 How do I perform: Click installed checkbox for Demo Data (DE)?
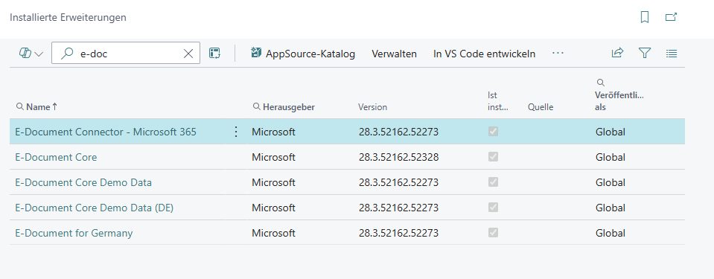click(x=493, y=207)
